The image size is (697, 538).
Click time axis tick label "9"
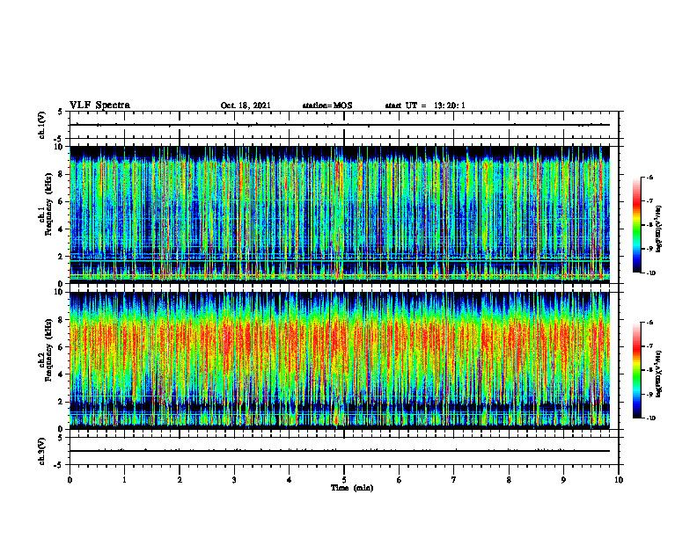point(563,480)
